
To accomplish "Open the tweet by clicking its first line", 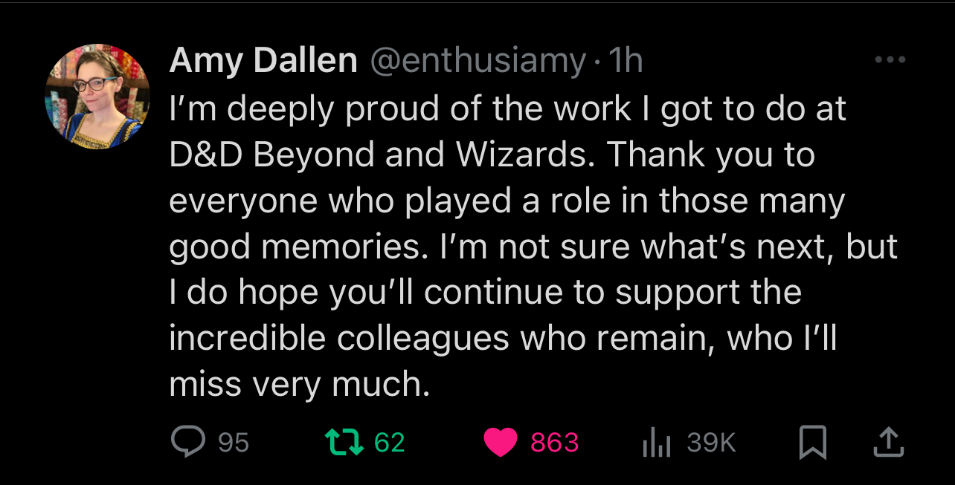I will pos(507,110).
